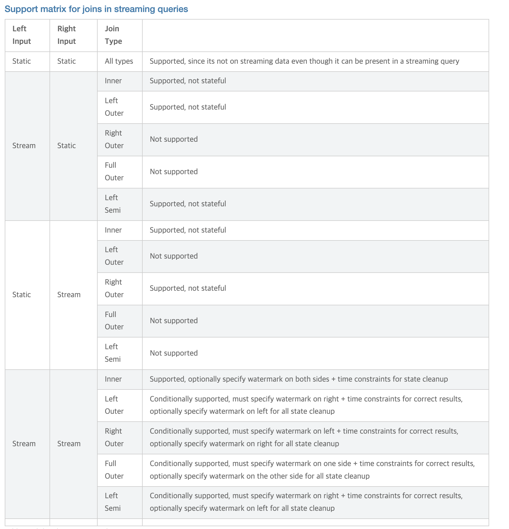Click 'Inner' in the Stream-Stream group

pos(113,379)
